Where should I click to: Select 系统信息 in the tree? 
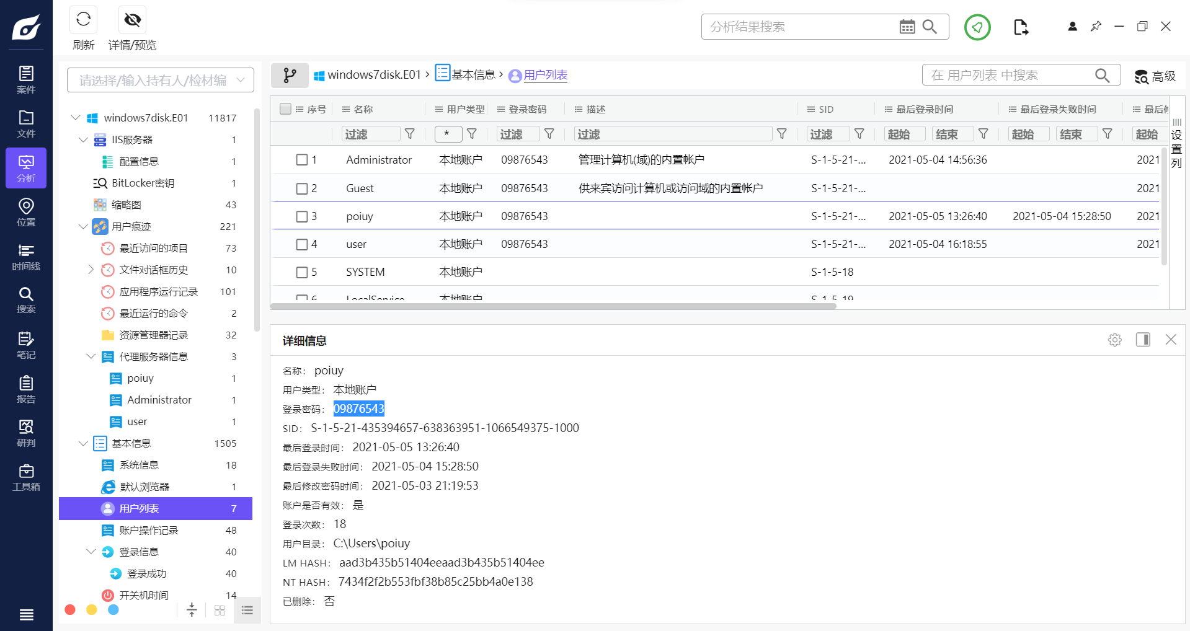[139, 465]
